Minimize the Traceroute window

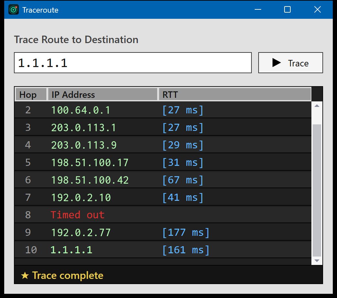(x=258, y=9)
